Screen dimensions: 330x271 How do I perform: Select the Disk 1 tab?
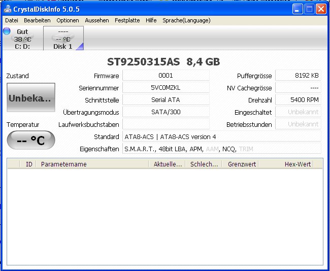[63, 38]
